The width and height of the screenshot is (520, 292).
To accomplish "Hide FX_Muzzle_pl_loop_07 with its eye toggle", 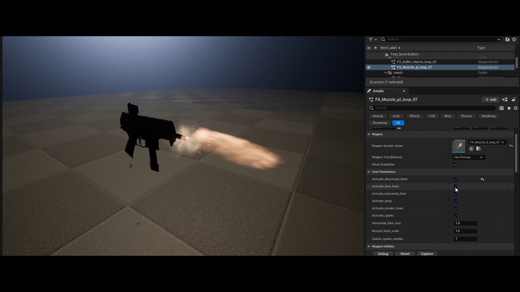I will [369, 67].
